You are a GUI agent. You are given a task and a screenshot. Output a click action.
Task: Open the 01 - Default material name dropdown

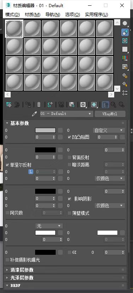tap(66, 114)
